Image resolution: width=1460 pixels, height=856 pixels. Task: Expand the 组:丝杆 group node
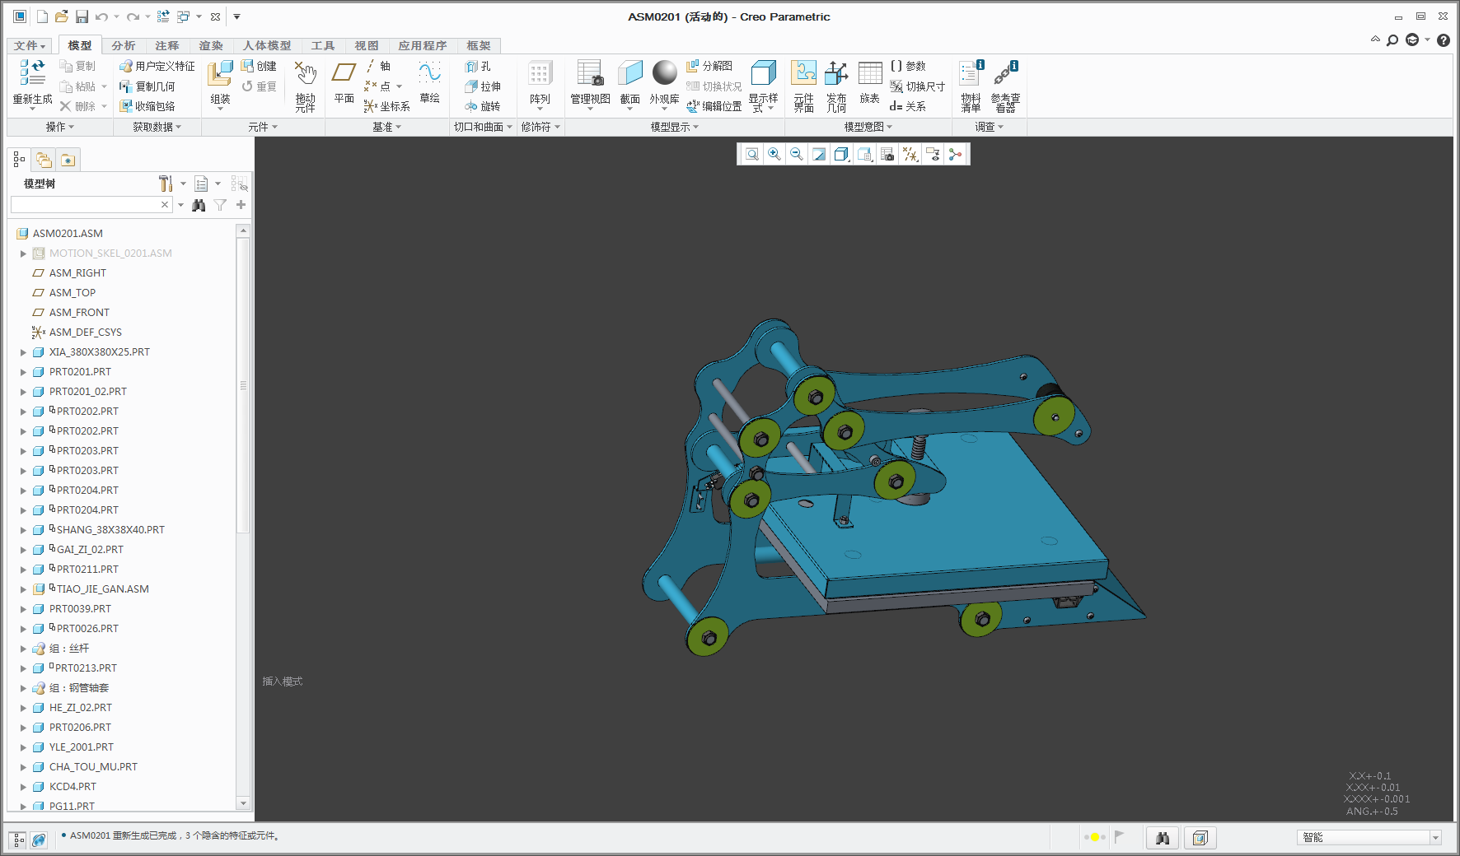tap(23, 649)
